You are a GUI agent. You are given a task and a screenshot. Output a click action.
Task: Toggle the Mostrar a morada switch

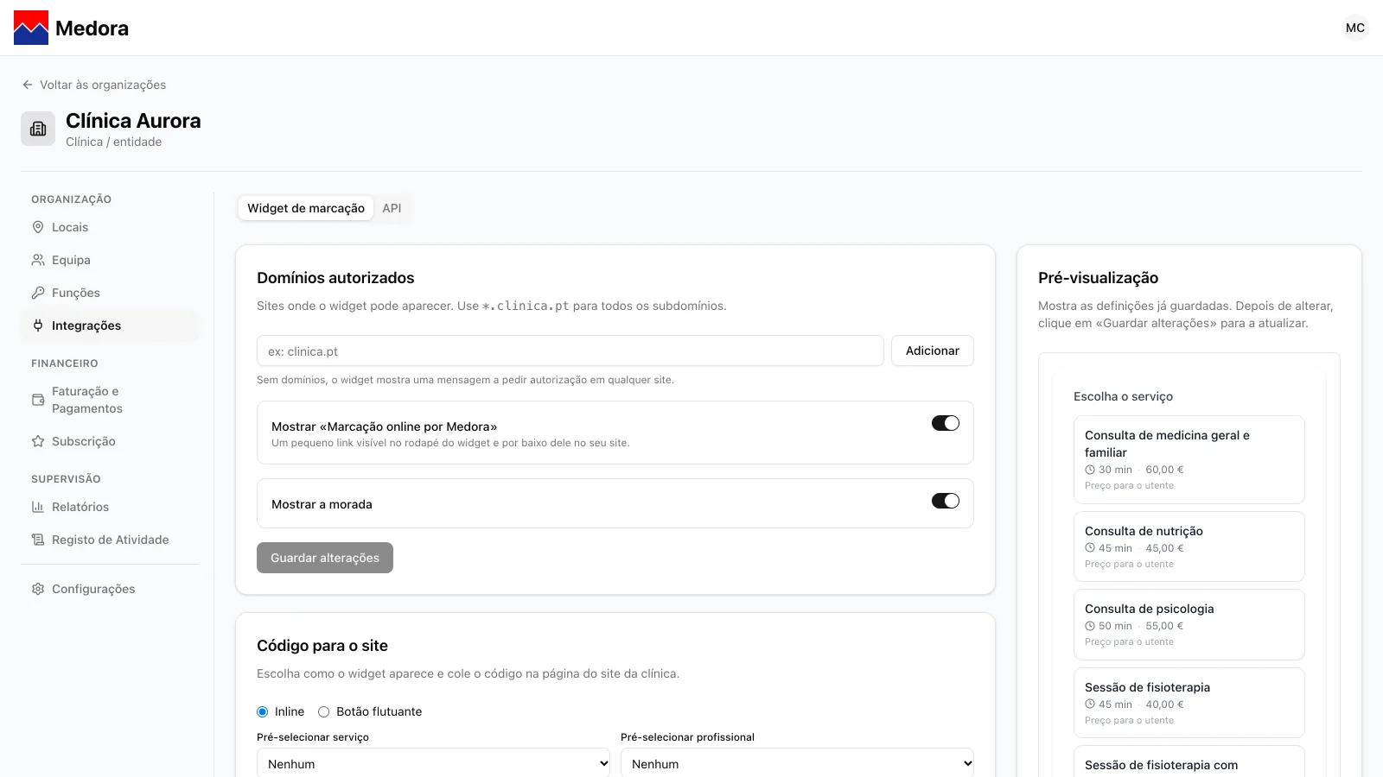(x=946, y=501)
